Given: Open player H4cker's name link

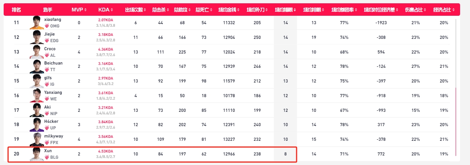Looking at the screenshot, I should (51, 121).
